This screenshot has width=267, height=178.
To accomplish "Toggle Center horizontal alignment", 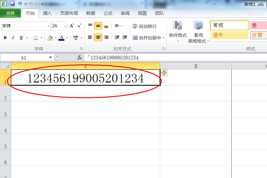I will point(98,37).
